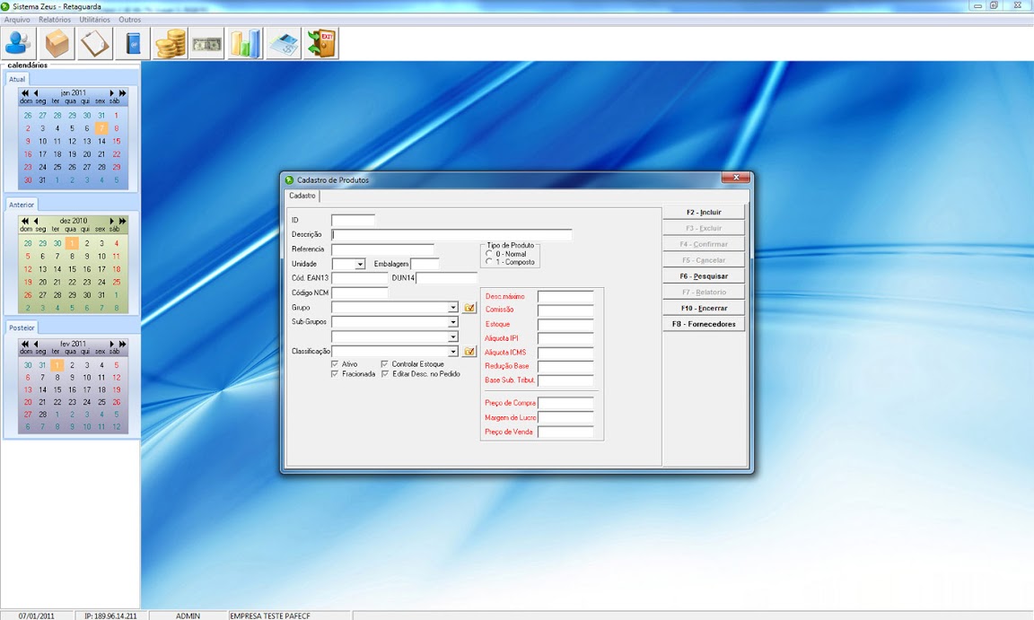
Task: Click the F6 - Pesquisar button
Action: pos(704,276)
